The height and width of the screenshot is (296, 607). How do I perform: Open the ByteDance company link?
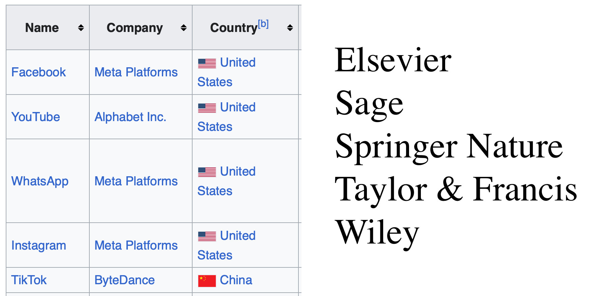pos(124,280)
